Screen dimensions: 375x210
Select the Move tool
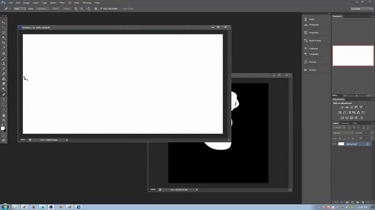[x=4, y=22]
